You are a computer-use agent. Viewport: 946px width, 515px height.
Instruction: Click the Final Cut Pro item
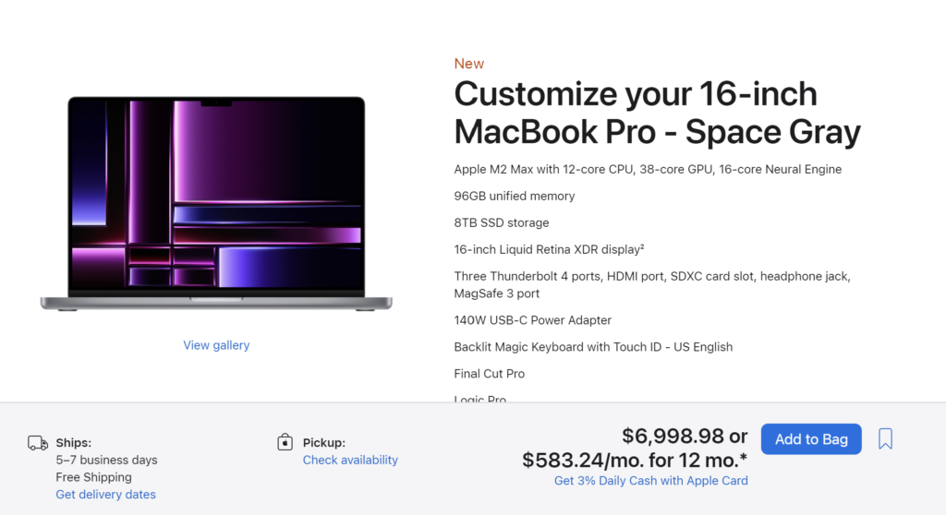pos(490,374)
